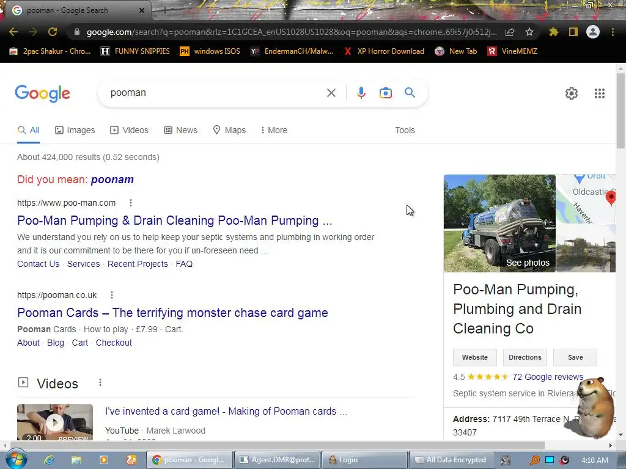The image size is (626, 469).
Task: Open the Blog sitelink under Pooman Cards
Action: [x=56, y=343]
